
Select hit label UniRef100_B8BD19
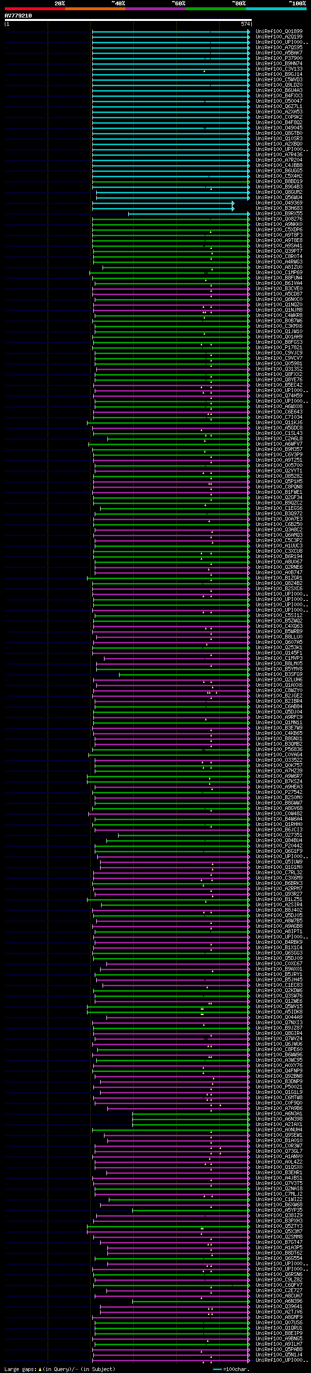click(279, 181)
